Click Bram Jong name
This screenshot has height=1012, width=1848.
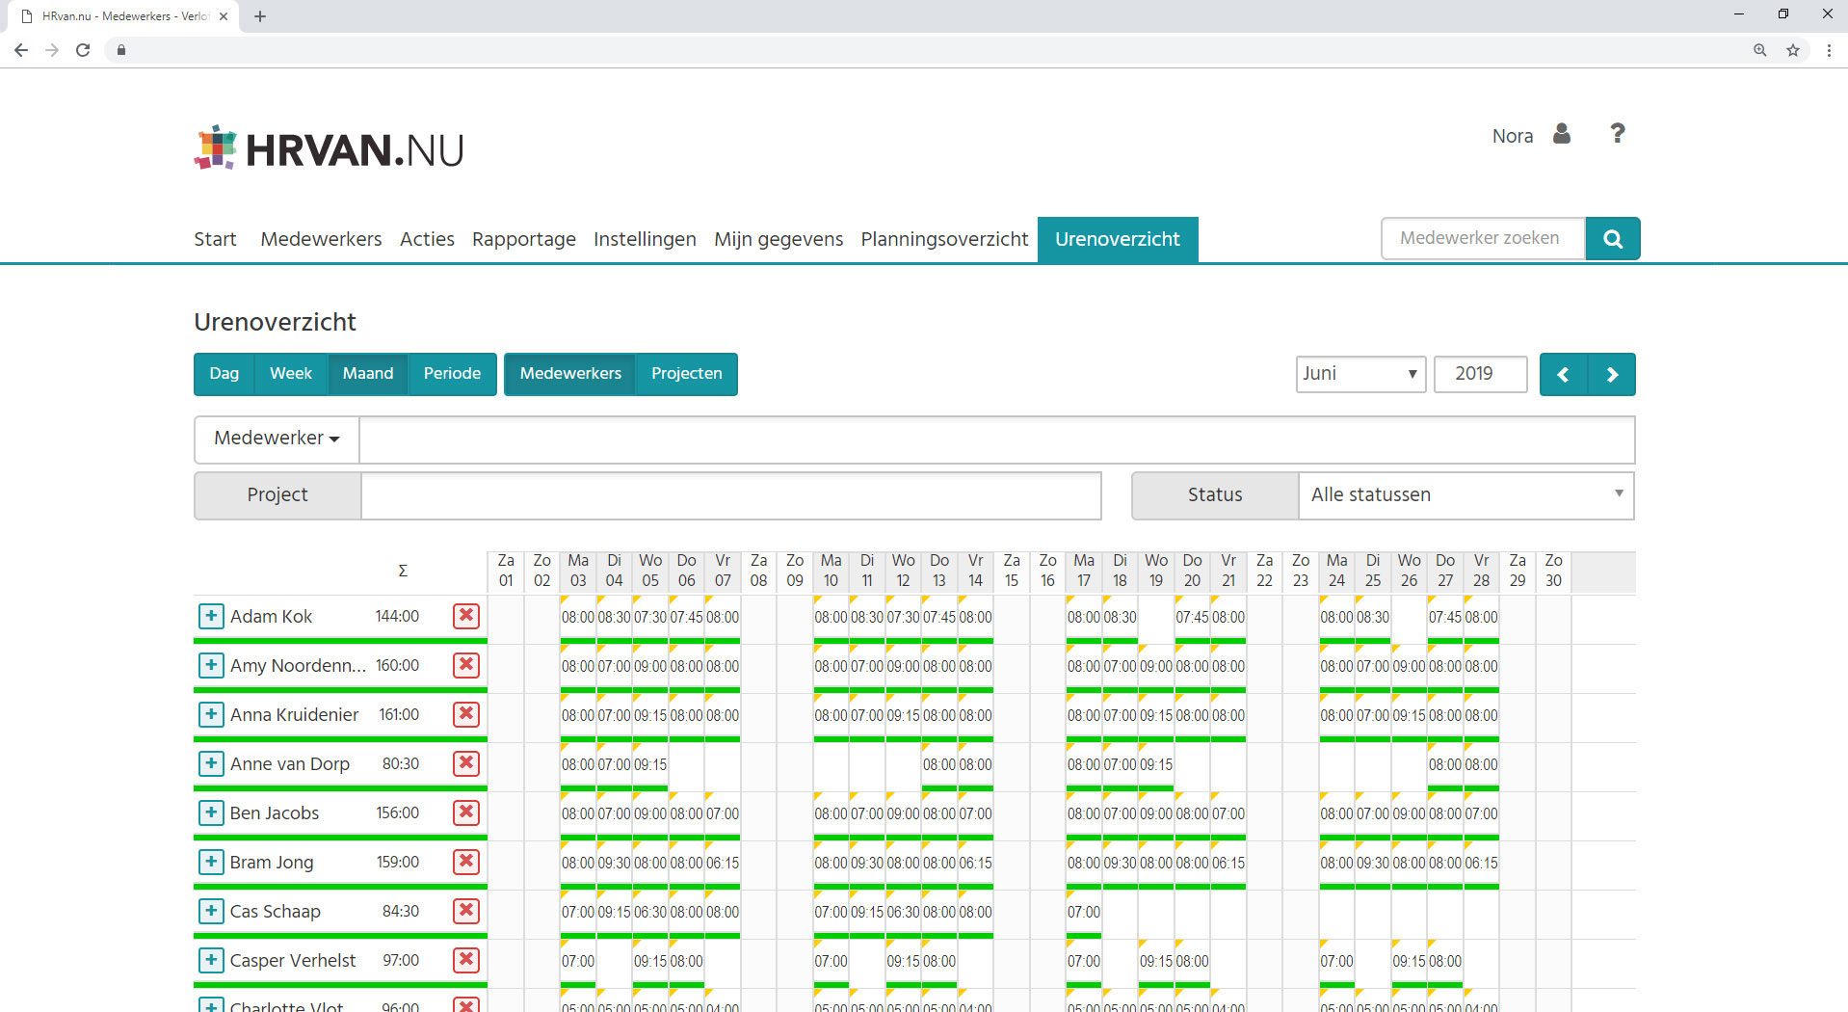click(x=272, y=863)
